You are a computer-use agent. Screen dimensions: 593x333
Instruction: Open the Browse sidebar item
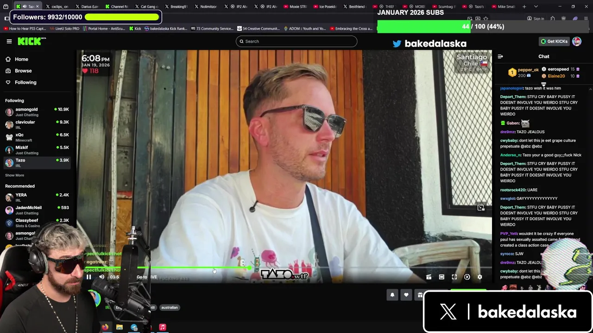coord(23,71)
